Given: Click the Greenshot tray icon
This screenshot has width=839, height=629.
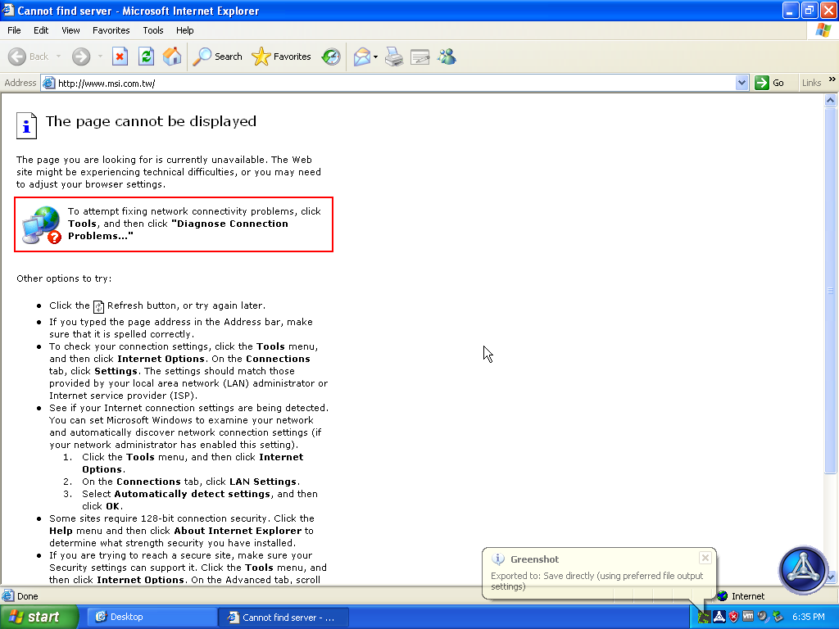Looking at the screenshot, I should (704, 617).
